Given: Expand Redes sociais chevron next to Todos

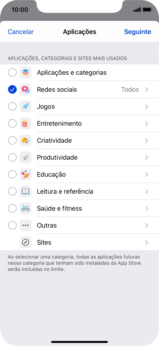Looking at the screenshot, I should (147, 90).
